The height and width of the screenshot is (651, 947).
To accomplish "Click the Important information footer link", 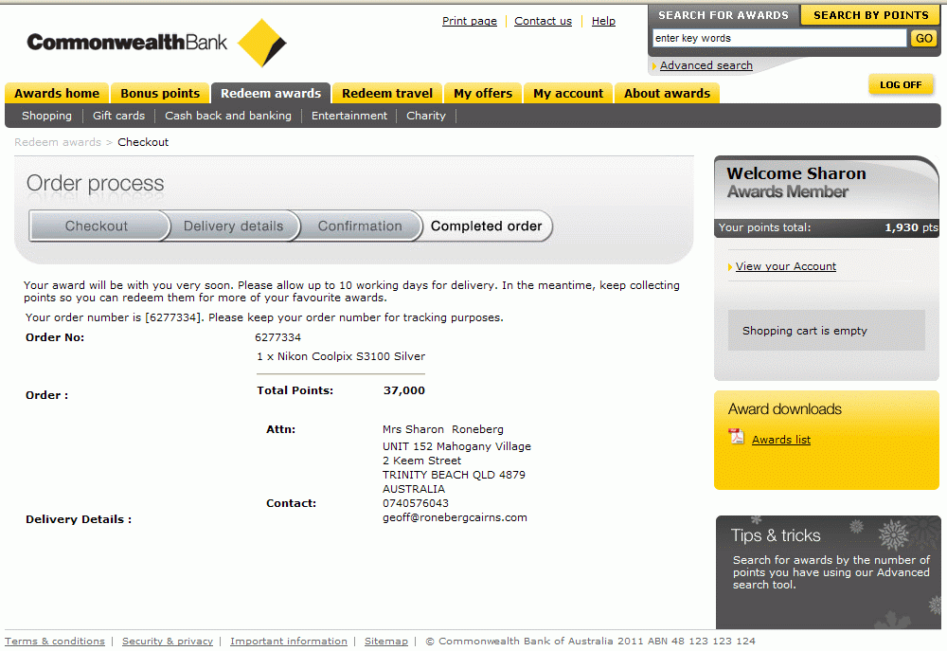I will click(x=289, y=641).
